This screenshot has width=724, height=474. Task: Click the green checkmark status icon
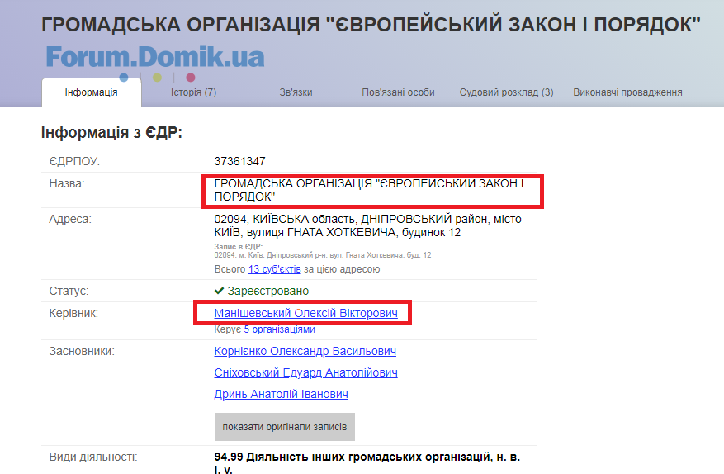pos(219,291)
